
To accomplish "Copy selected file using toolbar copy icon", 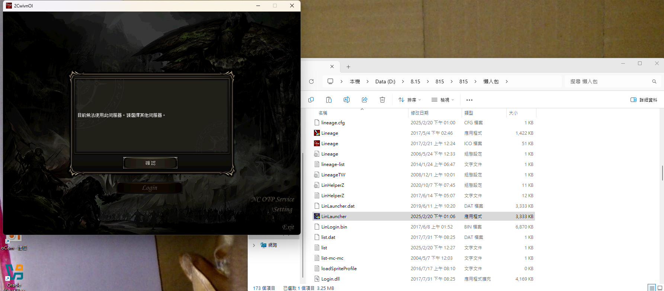I will (311, 100).
